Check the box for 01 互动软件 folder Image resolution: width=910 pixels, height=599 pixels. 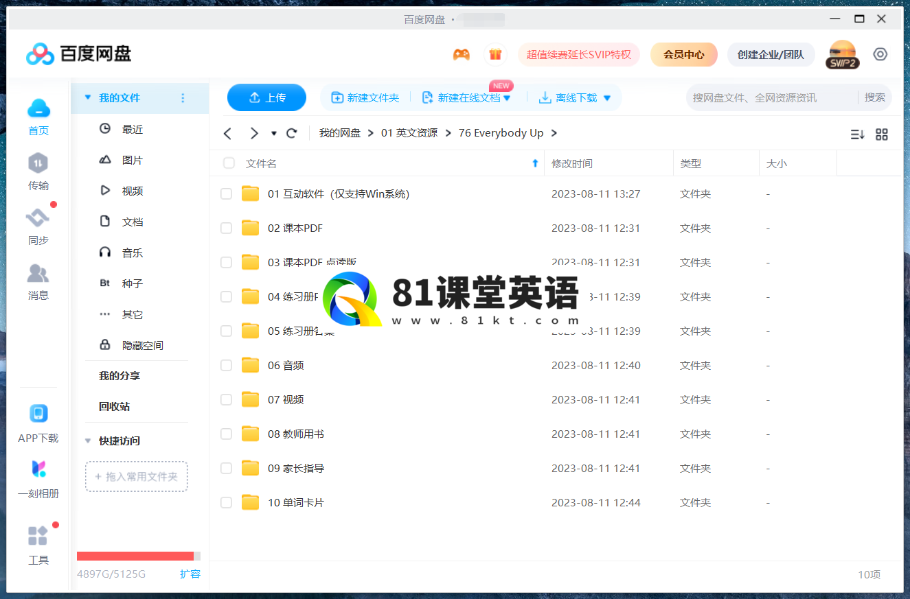[x=226, y=194]
